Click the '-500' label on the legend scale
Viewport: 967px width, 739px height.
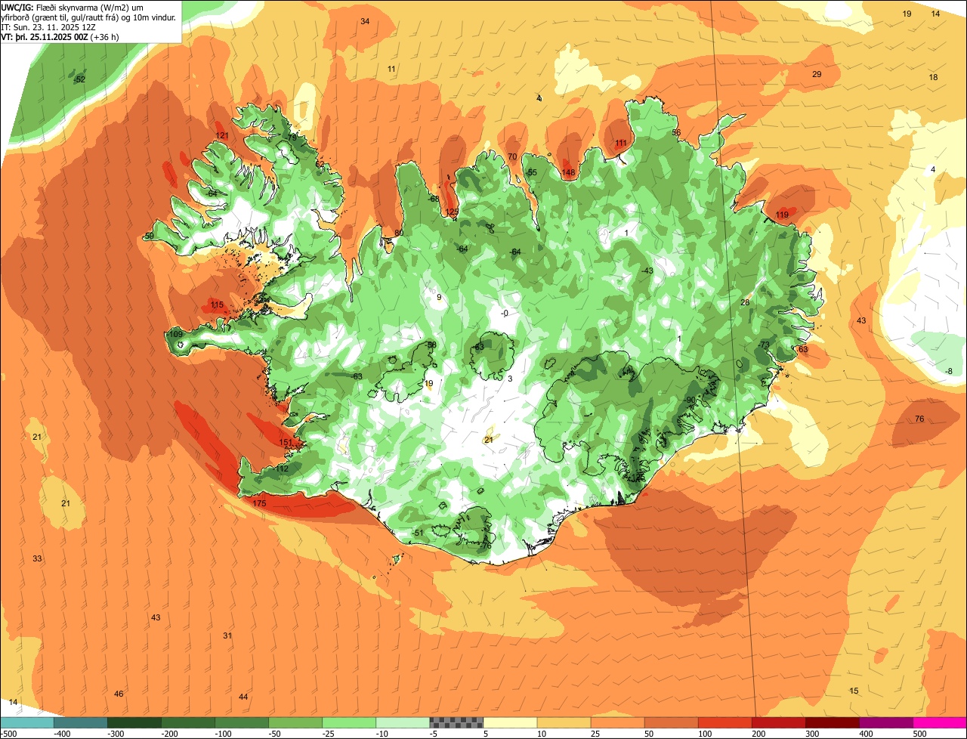click(x=9, y=734)
